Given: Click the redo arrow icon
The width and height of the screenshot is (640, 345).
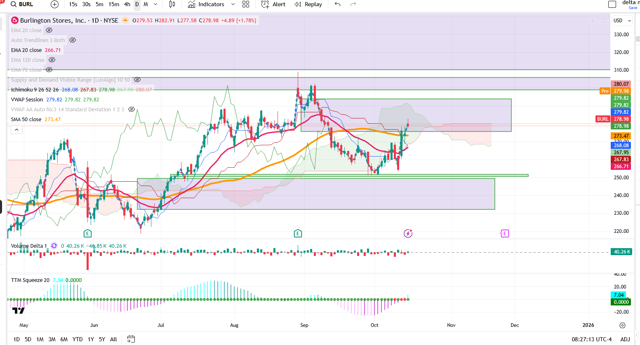Looking at the screenshot, I should coord(353,5).
